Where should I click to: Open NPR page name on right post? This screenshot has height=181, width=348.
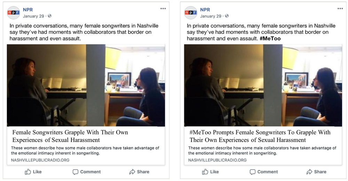click(205, 10)
